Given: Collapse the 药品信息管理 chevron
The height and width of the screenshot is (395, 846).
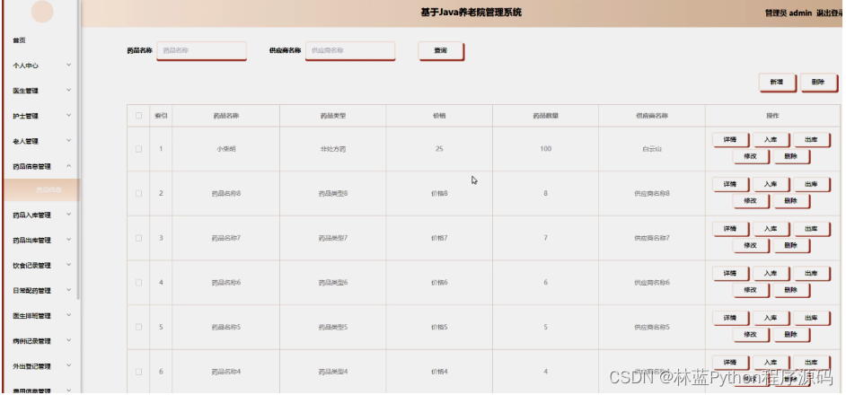Looking at the screenshot, I should click(69, 166).
